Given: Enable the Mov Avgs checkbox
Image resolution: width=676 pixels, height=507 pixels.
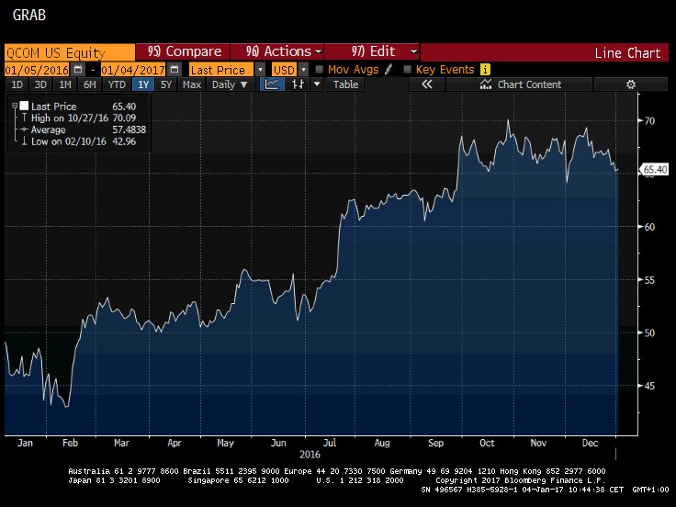Looking at the screenshot, I should pyautogui.click(x=319, y=69).
